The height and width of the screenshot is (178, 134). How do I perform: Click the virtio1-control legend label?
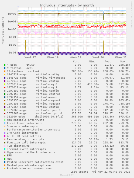click(x=48, y=94)
